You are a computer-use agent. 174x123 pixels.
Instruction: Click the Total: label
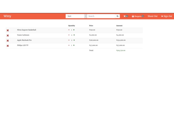pyautogui.click(x=91, y=50)
